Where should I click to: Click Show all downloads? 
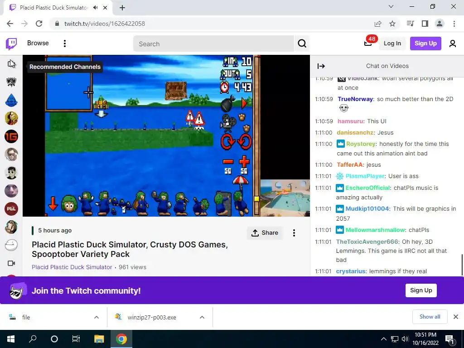pos(430,317)
